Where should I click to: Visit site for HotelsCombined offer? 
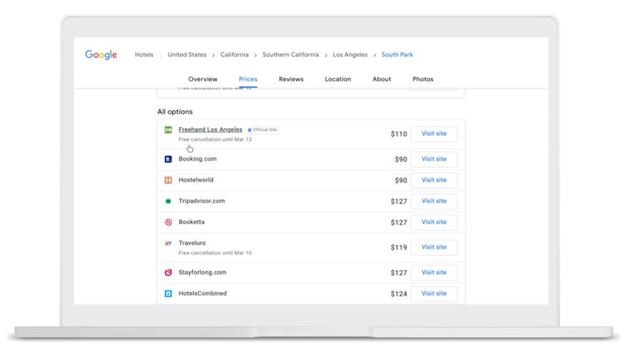click(x=434, y=294)
